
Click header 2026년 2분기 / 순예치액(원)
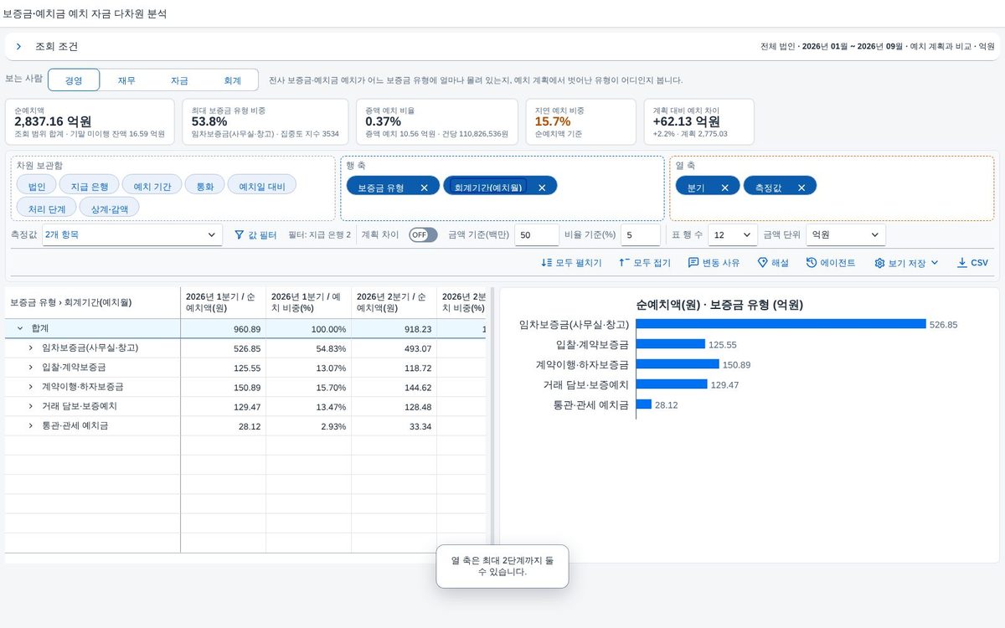(x=394, y=302)
